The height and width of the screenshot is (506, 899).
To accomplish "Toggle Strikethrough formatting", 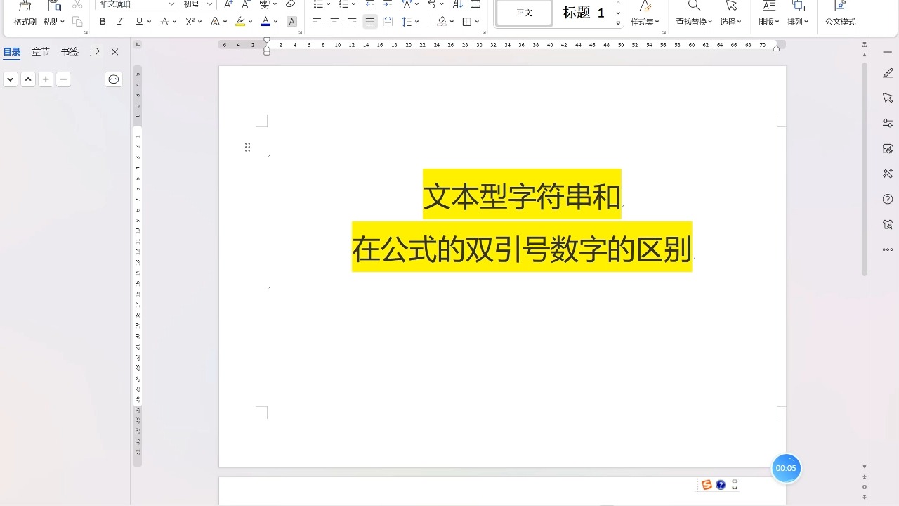I will coord(164,22).
